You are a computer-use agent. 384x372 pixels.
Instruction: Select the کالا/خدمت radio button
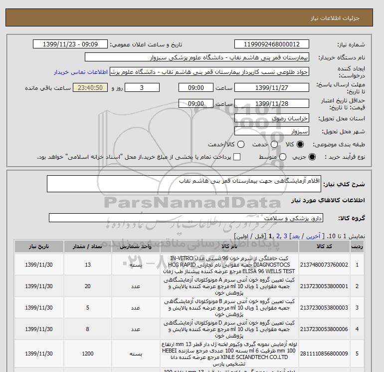pyautogui.click(x=241, y=144)
